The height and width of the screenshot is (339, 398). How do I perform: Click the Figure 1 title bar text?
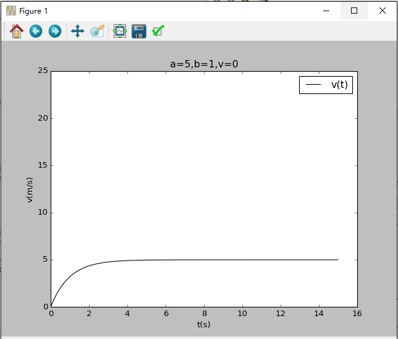33,11
